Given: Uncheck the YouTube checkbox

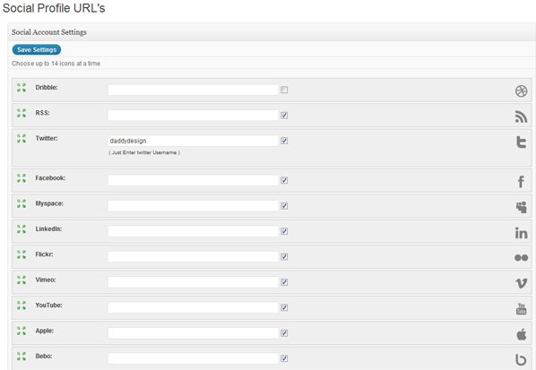Looking at the screenshot, I should (x=284, y=308).
